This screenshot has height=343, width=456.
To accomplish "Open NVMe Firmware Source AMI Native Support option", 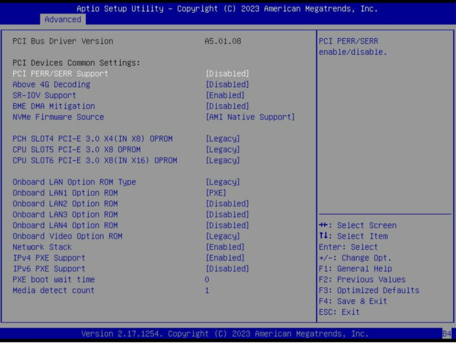I will click(250, 117).
